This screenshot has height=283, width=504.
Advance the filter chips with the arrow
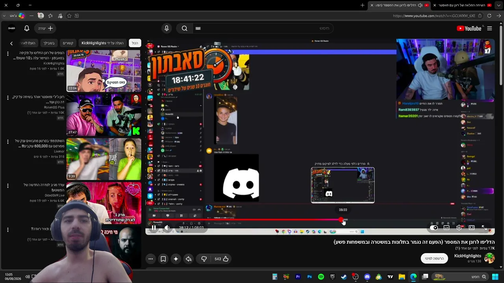[11, 43]
